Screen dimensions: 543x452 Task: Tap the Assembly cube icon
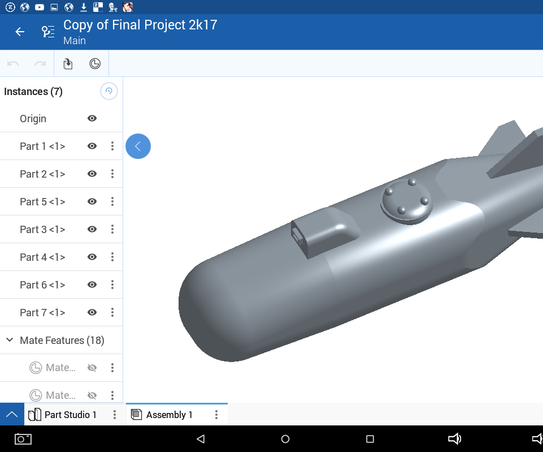point(136,414)
